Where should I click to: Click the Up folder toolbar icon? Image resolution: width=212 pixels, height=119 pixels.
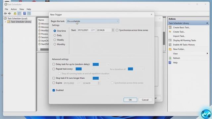(x=15, y=14)
